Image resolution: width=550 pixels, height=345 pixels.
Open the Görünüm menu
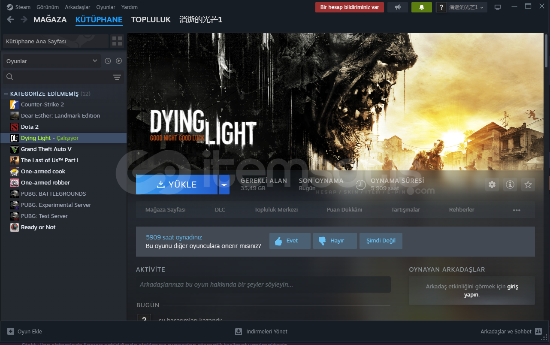point(48,7)
